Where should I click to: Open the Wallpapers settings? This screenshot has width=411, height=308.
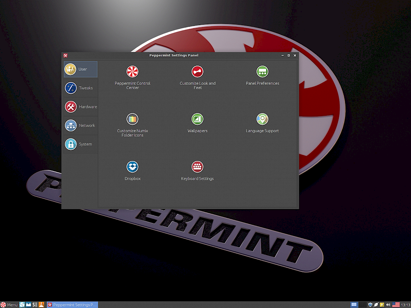(x=197, y=123)
